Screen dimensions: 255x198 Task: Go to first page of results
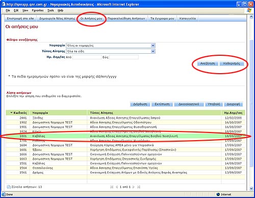tap(112, 187)
